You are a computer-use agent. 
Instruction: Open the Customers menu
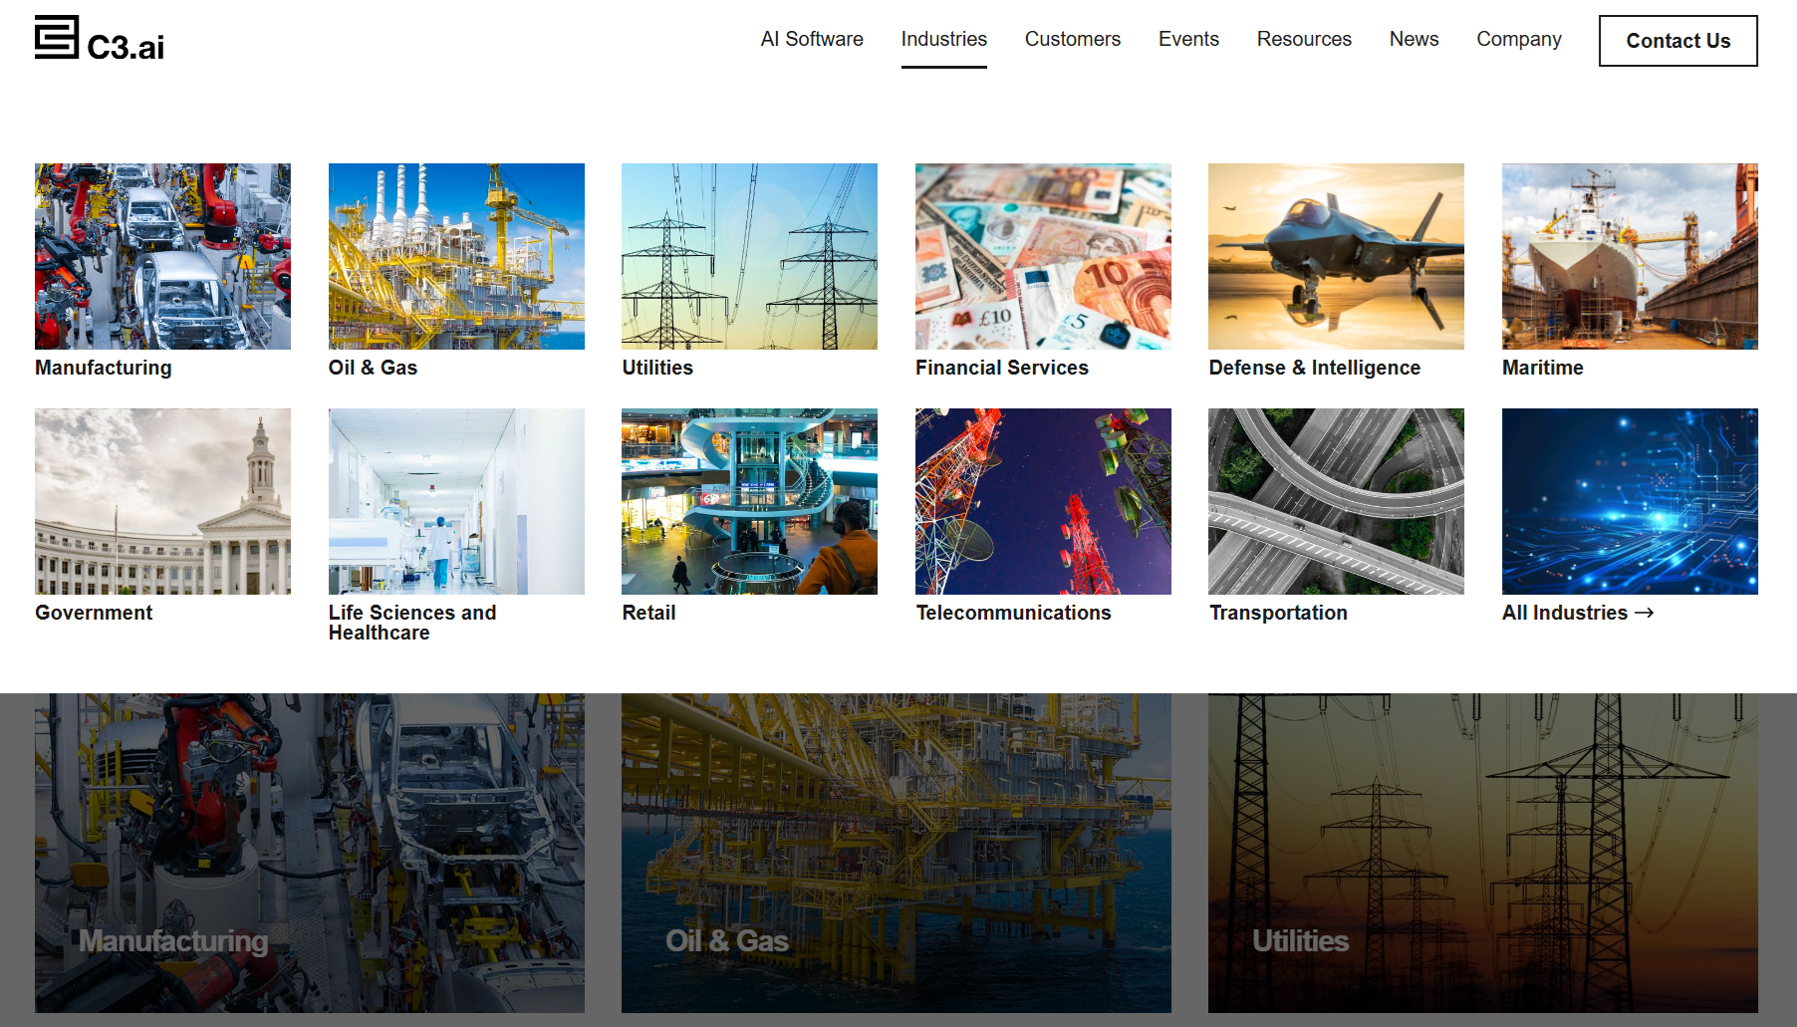[1072, 39]
